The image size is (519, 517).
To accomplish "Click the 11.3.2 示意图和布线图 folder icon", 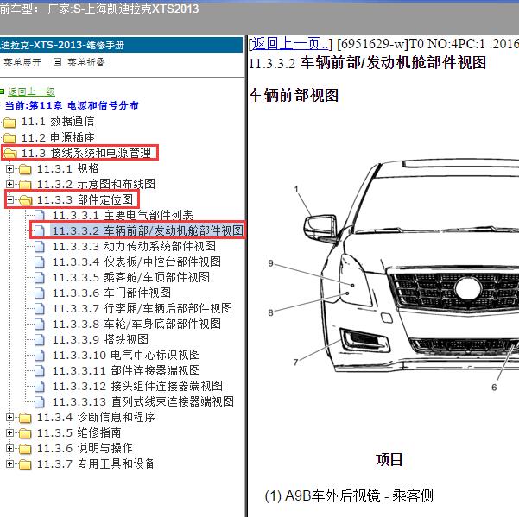I will (25, 185).
